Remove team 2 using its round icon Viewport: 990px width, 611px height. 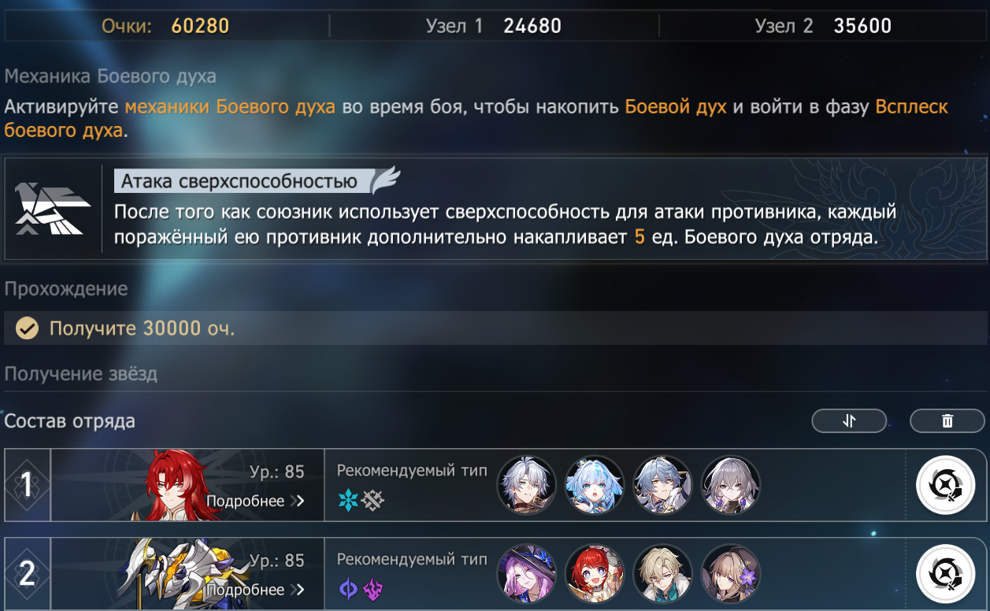(946, 575)
